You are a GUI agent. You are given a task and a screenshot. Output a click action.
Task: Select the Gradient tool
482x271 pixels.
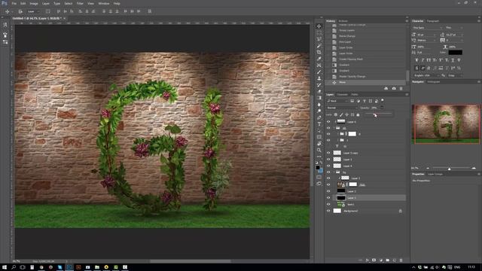coord(319,98)
